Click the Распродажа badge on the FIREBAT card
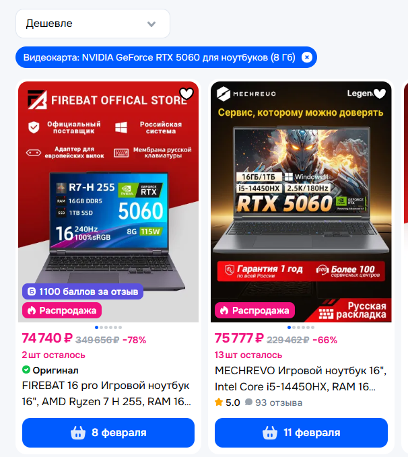 pyautogui.click(x=62, y=310)
